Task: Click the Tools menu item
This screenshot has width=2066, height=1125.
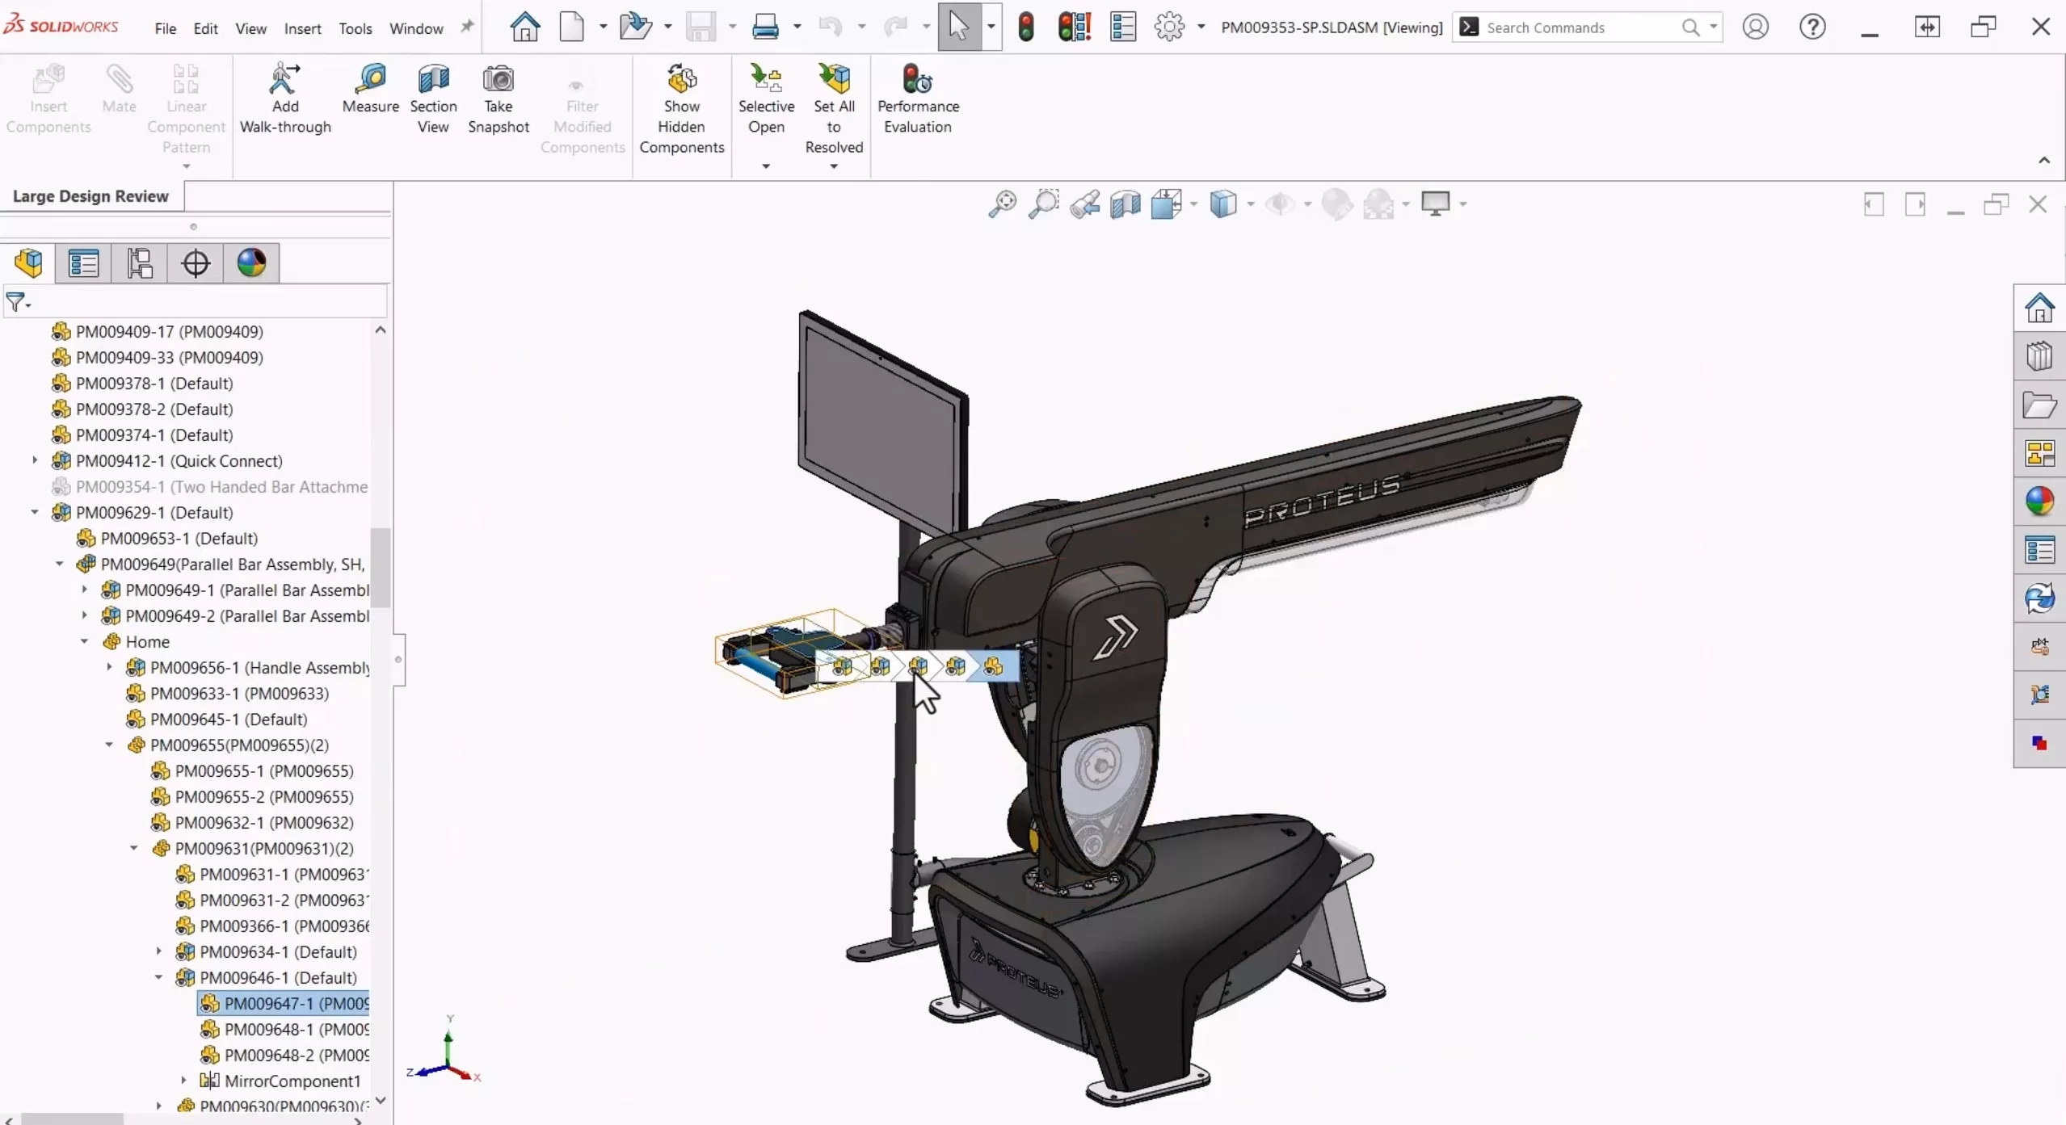Action: pos(355,27)
